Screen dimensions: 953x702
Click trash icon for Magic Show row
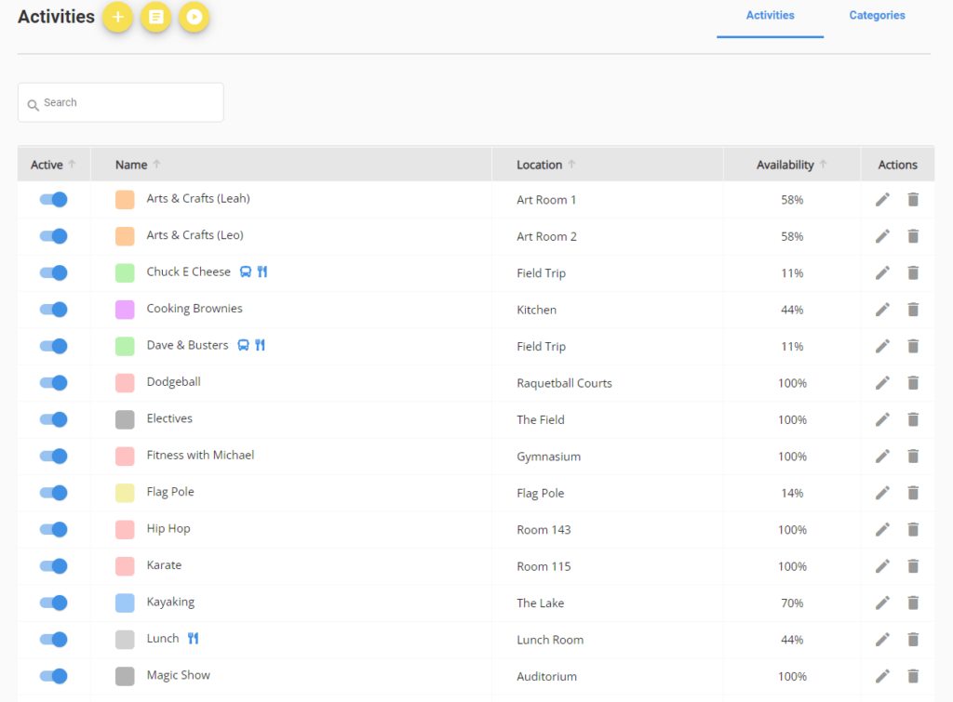click(x=913, y=676)
